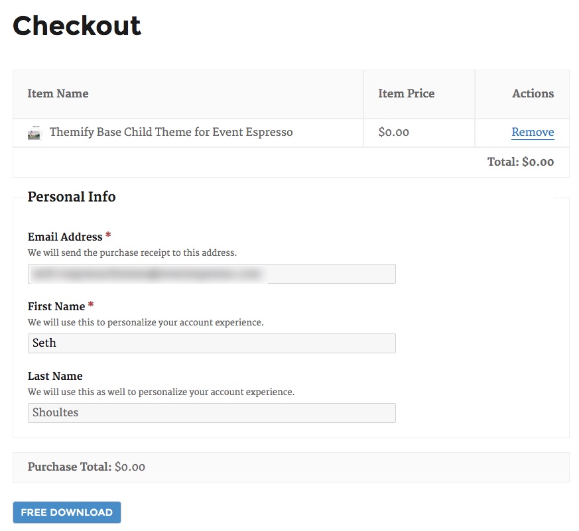Focus the Email Address input field

212,274
